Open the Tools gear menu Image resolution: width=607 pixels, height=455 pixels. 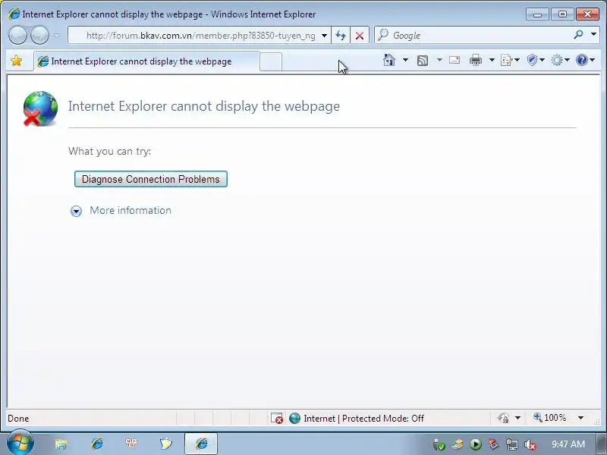pyautogui.click(x=560, y=60)
